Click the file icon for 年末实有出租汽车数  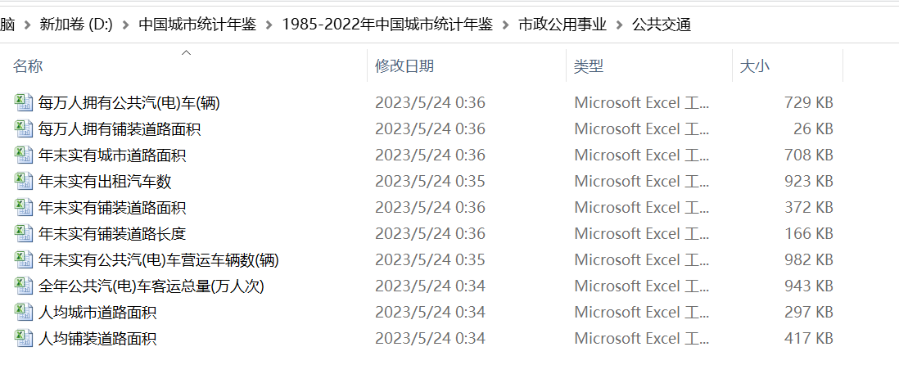tap(23, 181)
